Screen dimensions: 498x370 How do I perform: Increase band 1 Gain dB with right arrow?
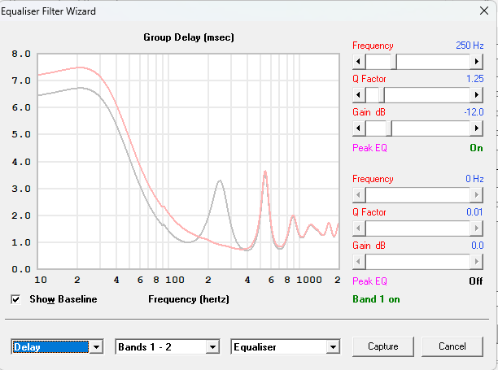(x=476, y=128)
